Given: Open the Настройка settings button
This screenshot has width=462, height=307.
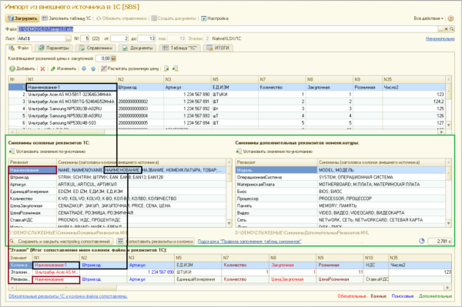Looking at the screenshot, I should (x=215, y=18).
